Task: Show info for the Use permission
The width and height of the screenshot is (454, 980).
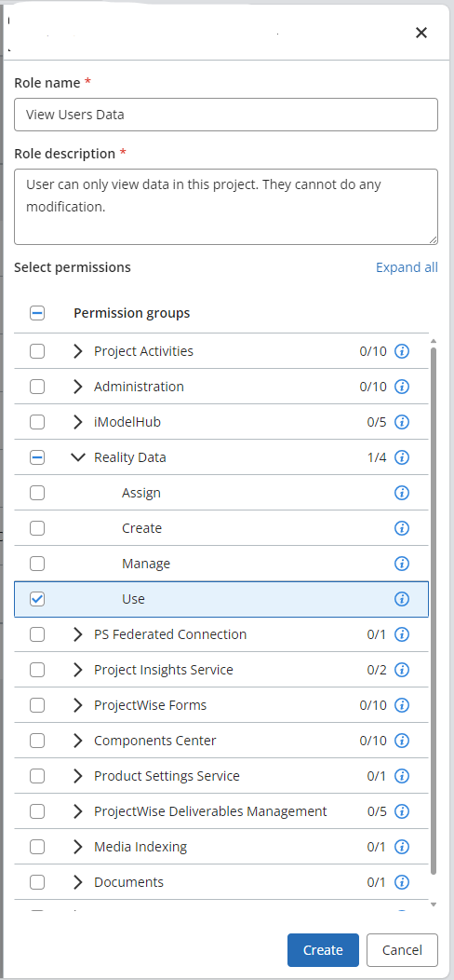Action: click(x=402, y=599)
